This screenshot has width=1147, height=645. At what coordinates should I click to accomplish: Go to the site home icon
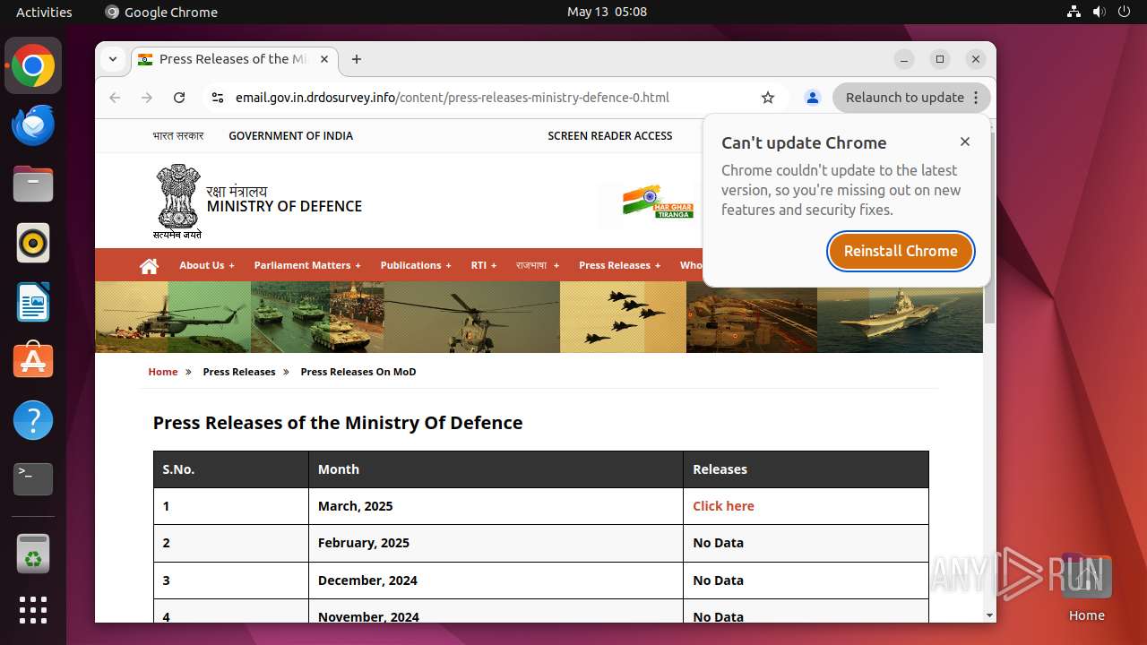pyautogui.click(x=149, y=265)
